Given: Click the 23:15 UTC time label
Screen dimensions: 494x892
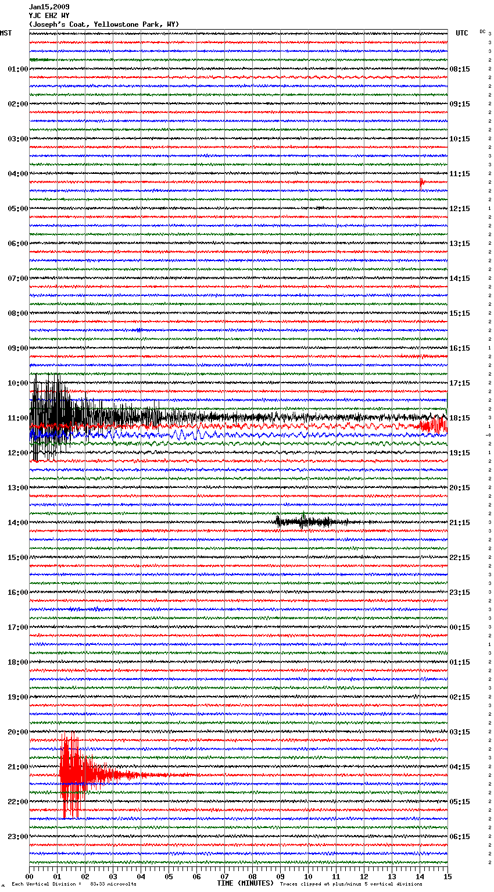Looking at the screenshot, I should pos(460,593).
